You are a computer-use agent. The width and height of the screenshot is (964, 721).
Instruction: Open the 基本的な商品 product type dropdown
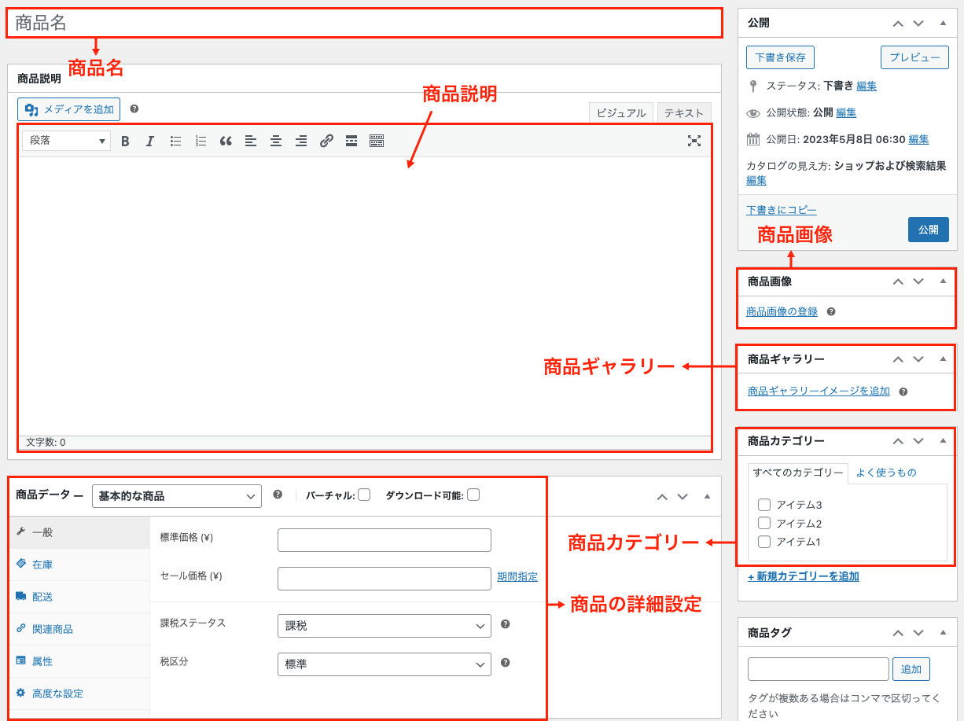(177, 496)
